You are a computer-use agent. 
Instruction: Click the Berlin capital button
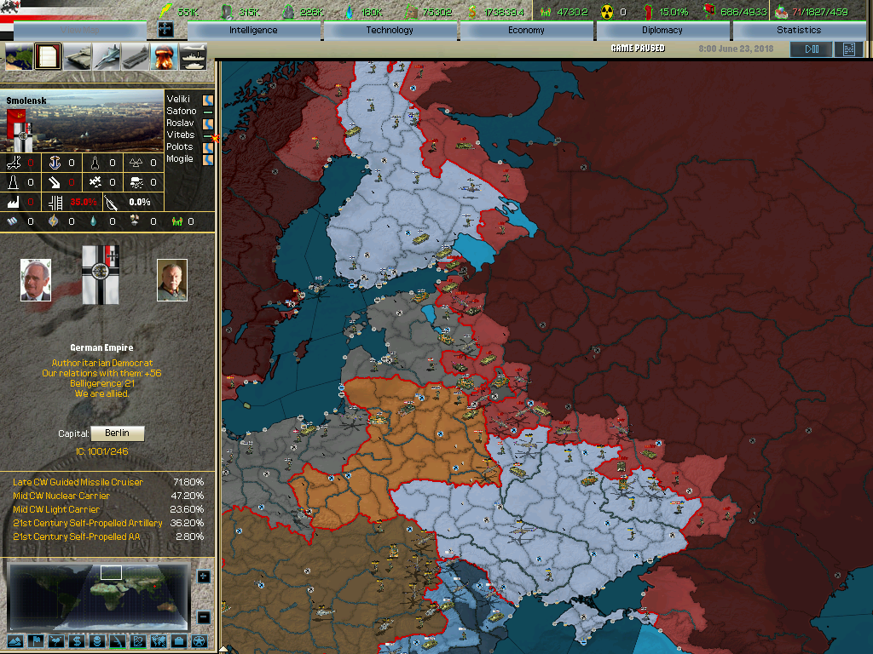click(x=117, y=433)
